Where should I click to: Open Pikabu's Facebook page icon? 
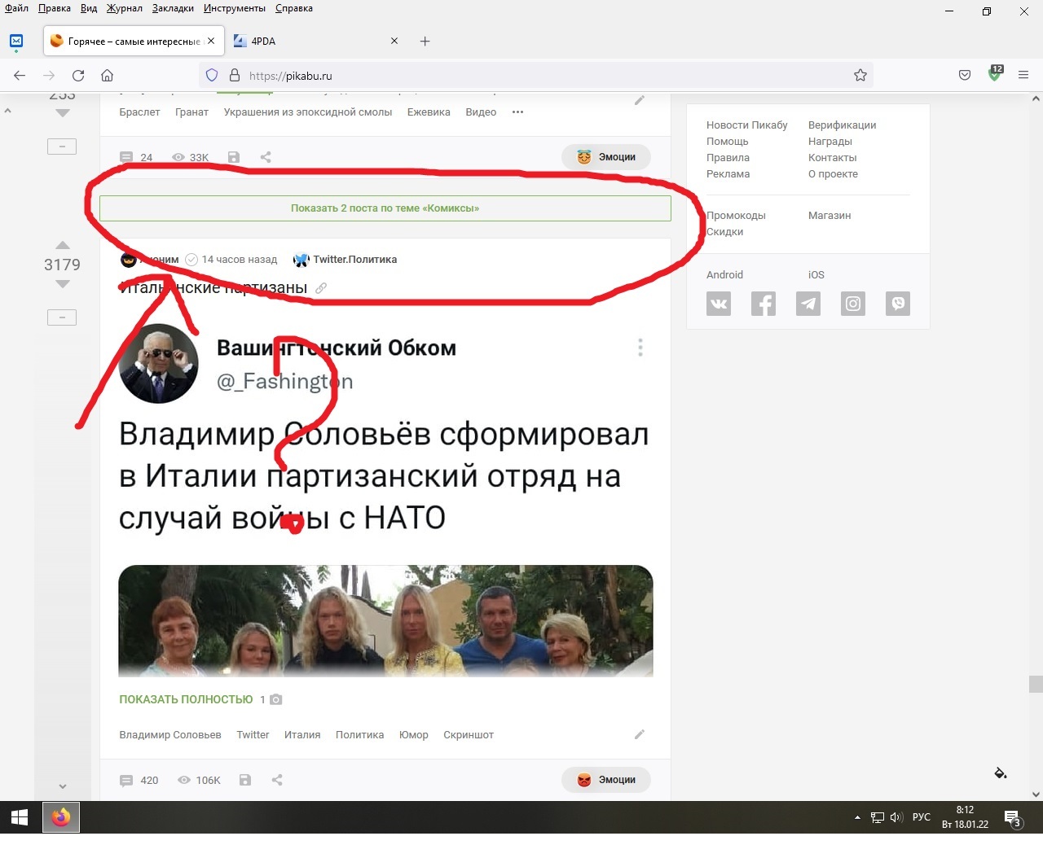[764, 304]
